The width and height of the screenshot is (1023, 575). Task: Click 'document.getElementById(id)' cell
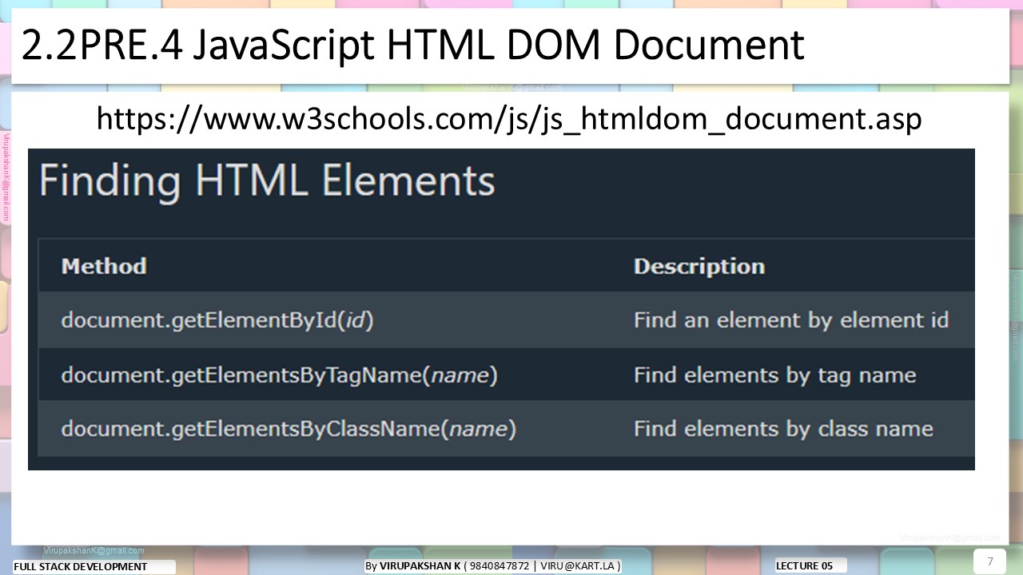[217, 320]
